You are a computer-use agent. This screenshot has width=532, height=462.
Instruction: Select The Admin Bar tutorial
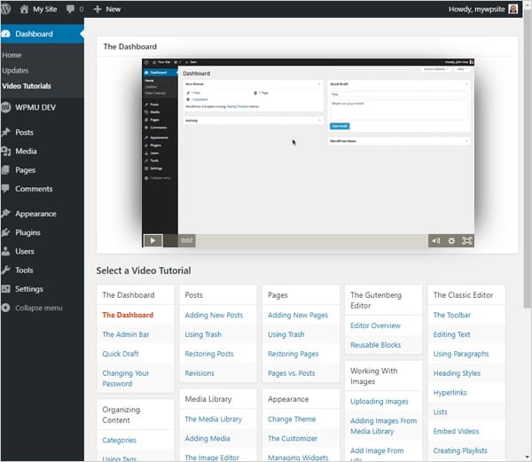126,334
